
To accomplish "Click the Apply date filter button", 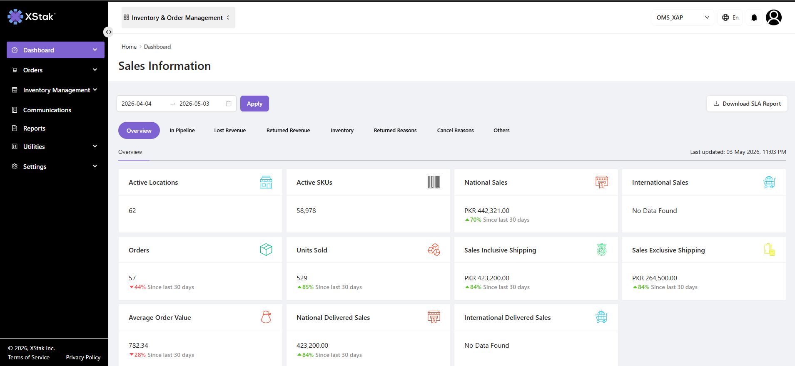I will point(254,104).
